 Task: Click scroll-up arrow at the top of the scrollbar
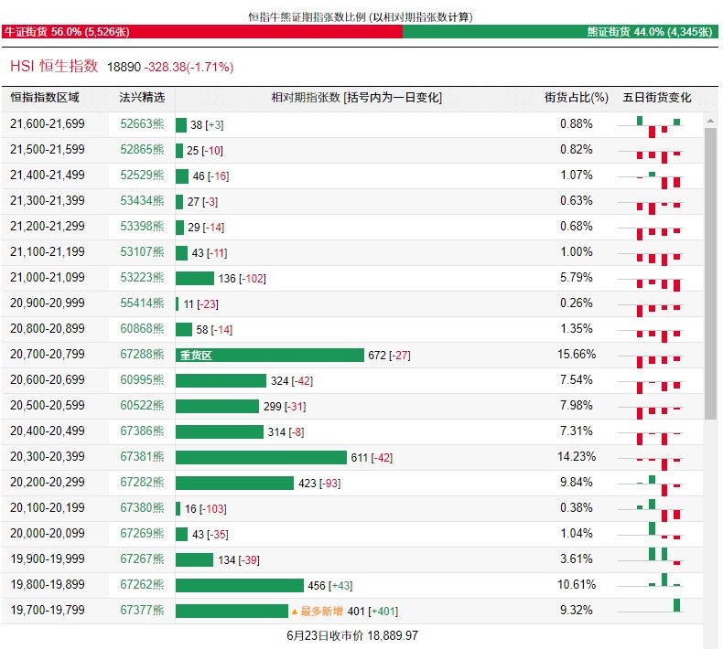pos(710,119)
